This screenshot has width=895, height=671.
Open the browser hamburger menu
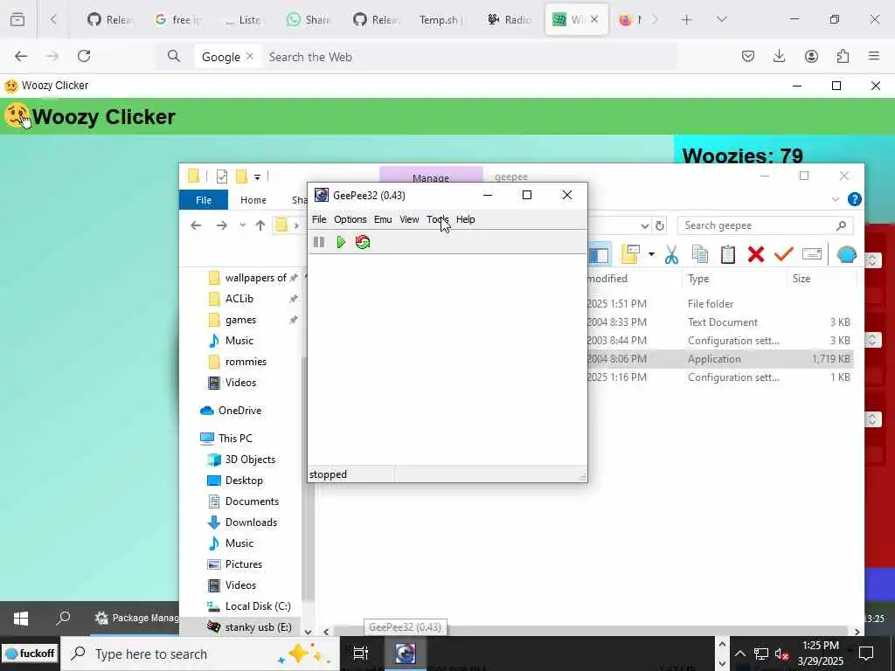click(874, 56)
